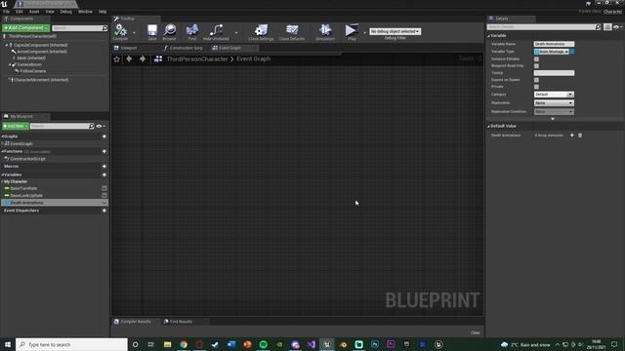
Task: Open Spotify from the taskbar
Action: [263, 344]
